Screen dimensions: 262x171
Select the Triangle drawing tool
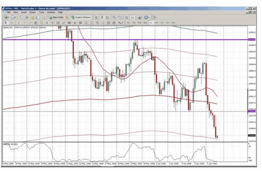coord(75,23)
